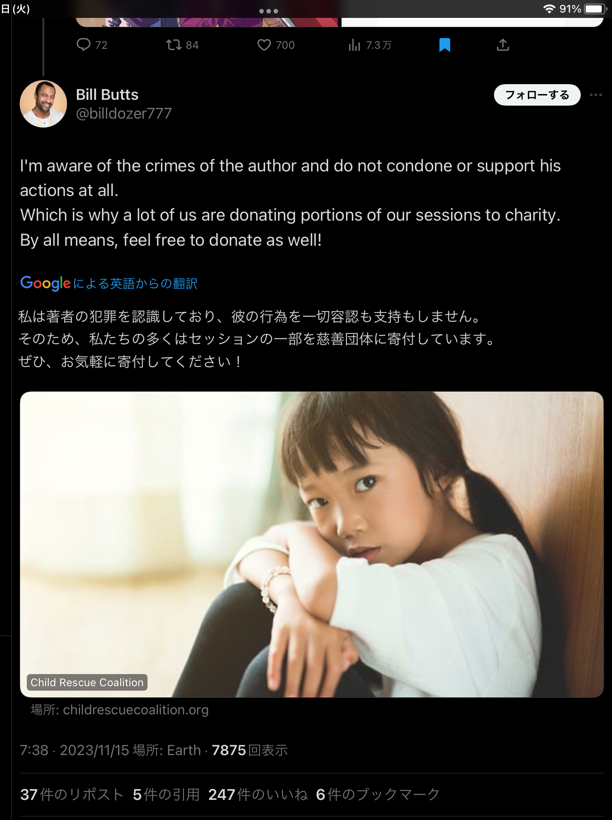
Task: Tap the 7875 回表示 view count
Action: tap(250, 750)
